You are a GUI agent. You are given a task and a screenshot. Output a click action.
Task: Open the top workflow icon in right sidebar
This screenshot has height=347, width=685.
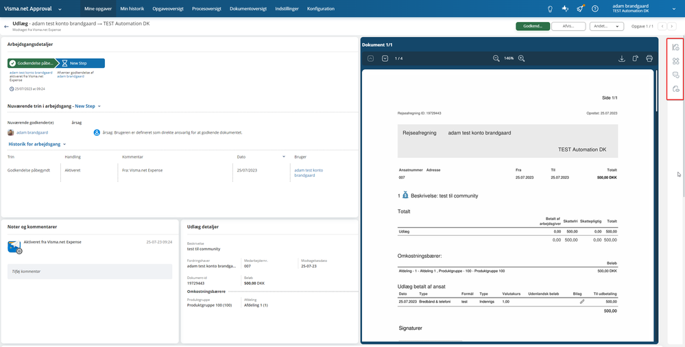coord(676,47)
